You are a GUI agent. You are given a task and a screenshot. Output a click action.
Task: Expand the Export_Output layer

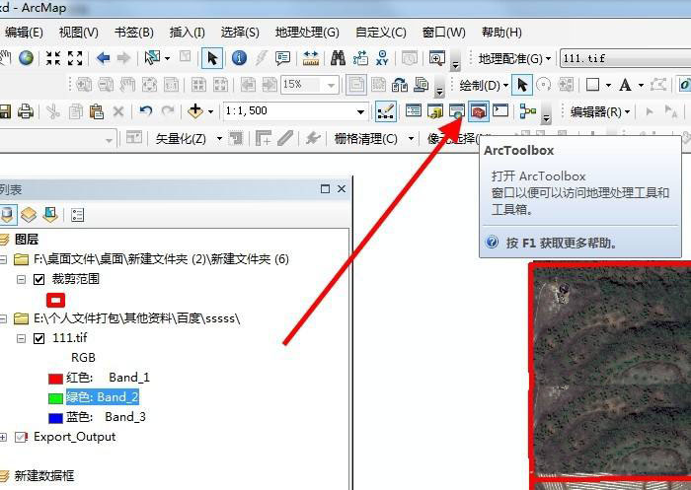coord(3,437)
